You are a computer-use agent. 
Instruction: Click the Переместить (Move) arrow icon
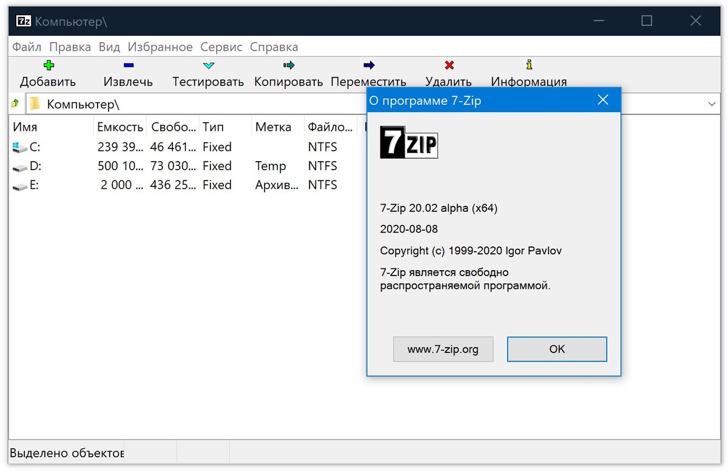pyautogui.click(x=368, y=65)
